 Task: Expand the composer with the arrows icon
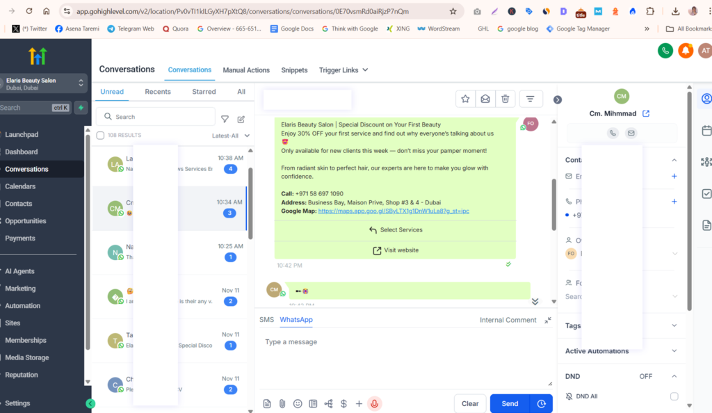548,320
